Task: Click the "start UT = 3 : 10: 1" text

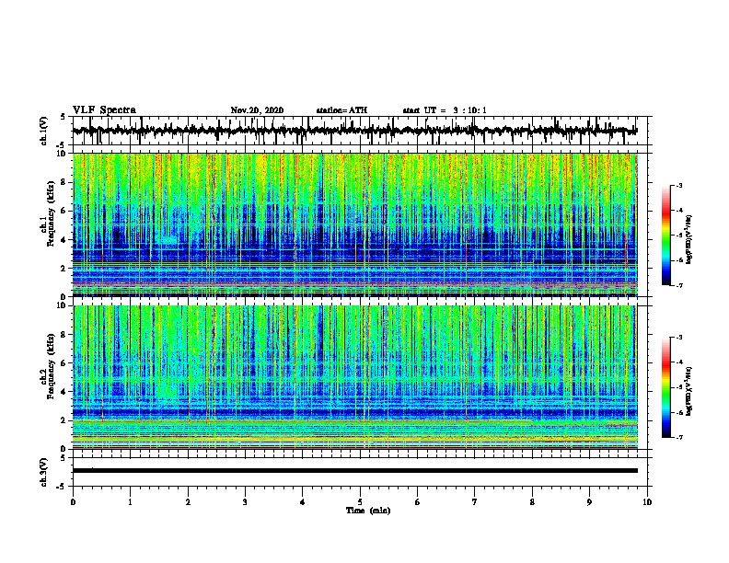Action: [445, 110]
